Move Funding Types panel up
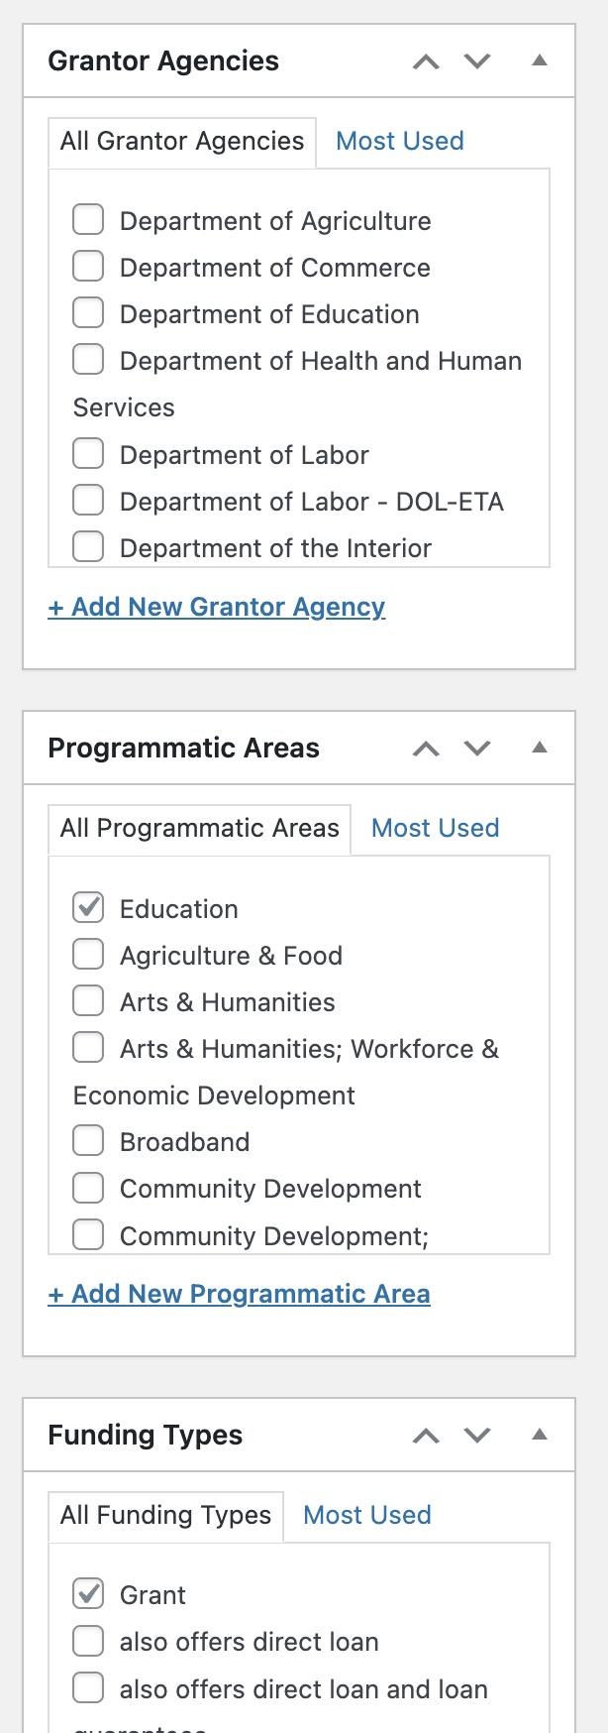608x1733 pixels. click(426, 1436)
